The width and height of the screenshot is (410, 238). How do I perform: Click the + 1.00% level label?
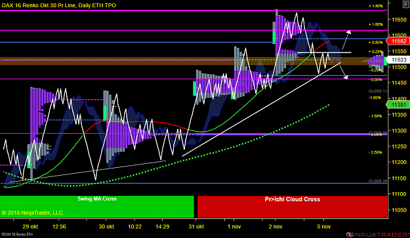coord(376,24)
